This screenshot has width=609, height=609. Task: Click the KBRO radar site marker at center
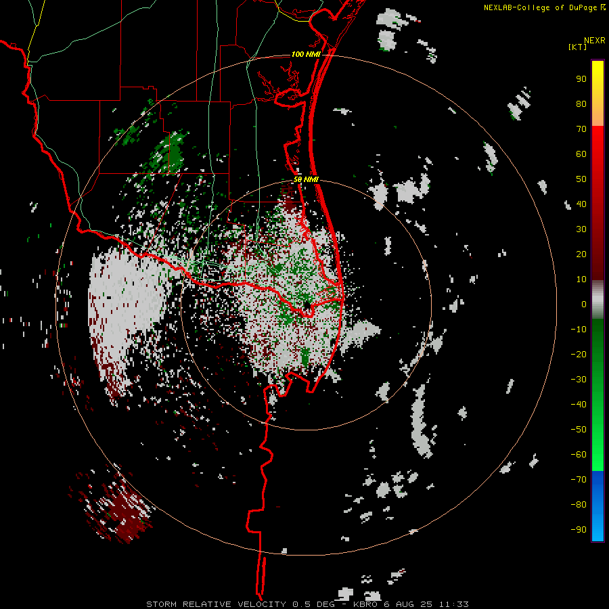307,305
